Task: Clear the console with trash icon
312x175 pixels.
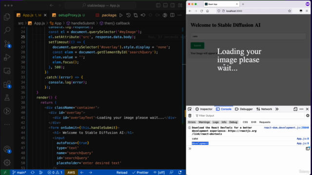Action: coord(190,116)
